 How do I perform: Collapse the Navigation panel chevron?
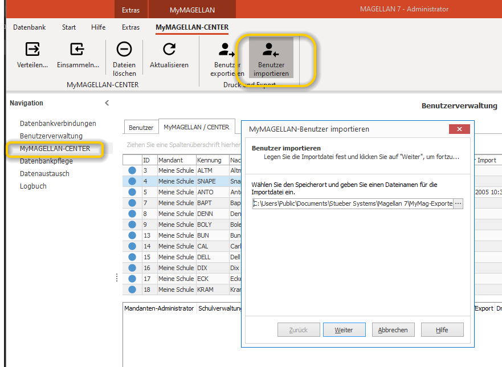click(107, 103)
